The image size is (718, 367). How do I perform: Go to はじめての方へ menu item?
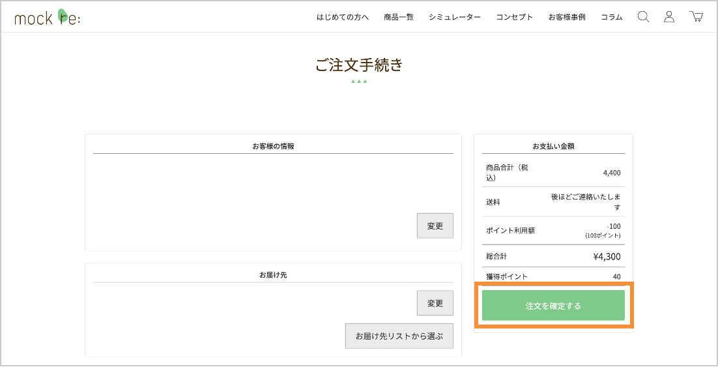point(343,18)
